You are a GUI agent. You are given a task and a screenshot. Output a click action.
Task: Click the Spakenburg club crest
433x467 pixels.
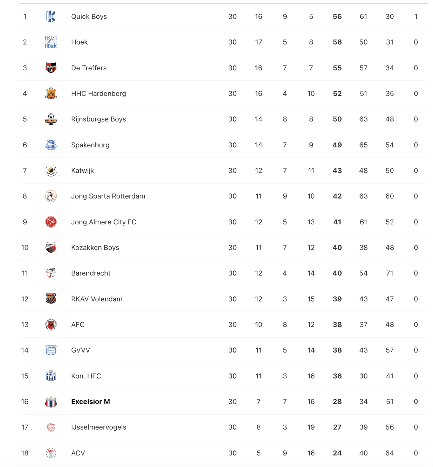click(x=51, y=145)
